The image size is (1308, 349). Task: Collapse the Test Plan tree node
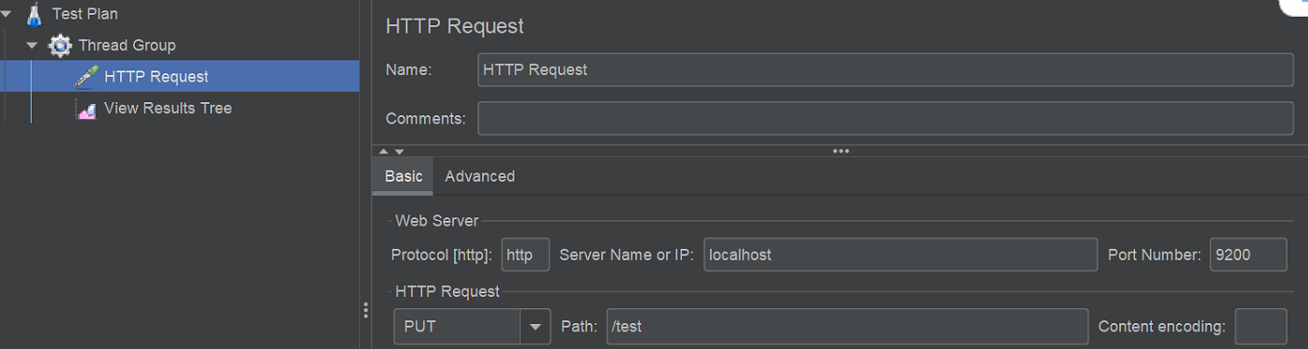[x=7, y=14]
